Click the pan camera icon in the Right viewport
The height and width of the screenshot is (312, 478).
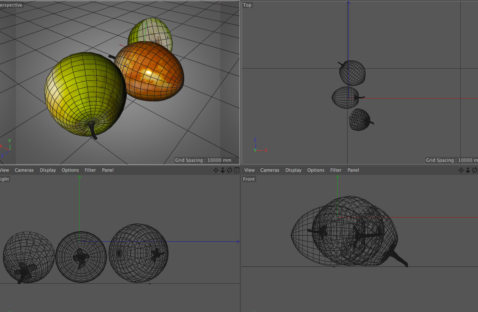point(216,170)
